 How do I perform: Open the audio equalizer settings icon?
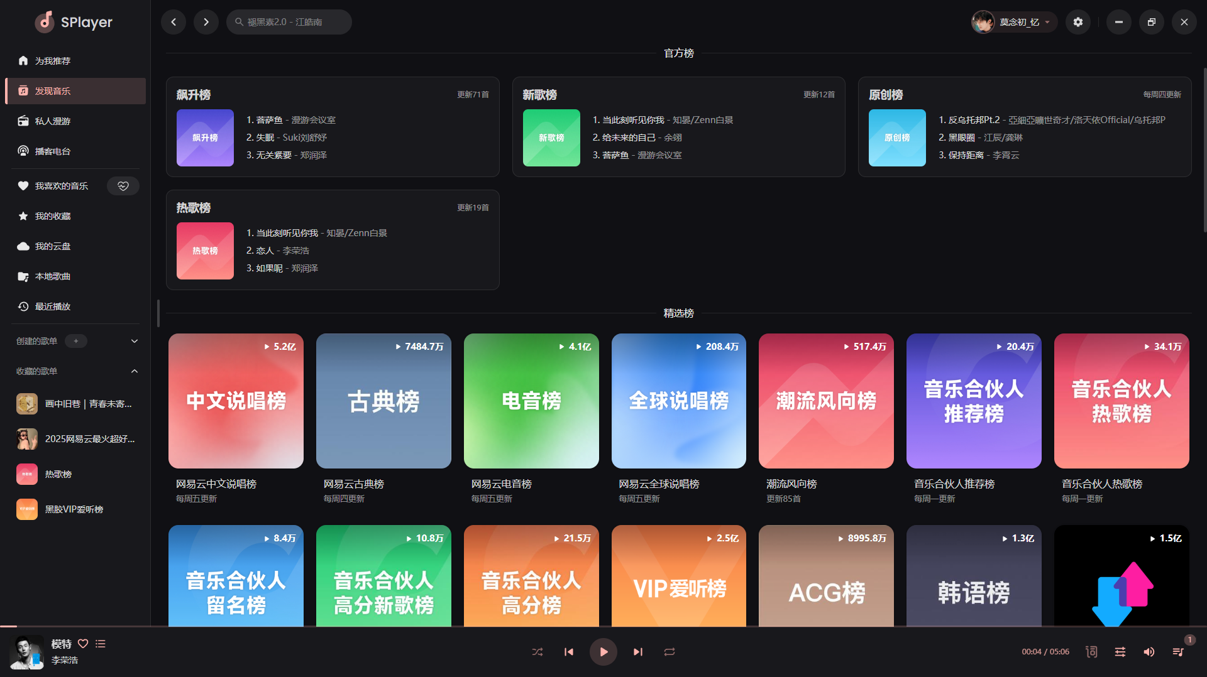pos(1120,652)
